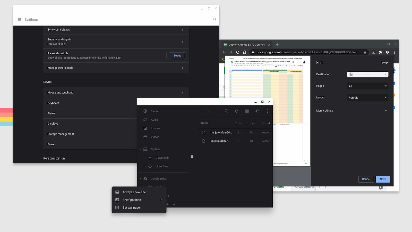The height and width of the screenshot is (232, 412).
Task: Click Chrome forward arrow button
Action: (231, 52)
